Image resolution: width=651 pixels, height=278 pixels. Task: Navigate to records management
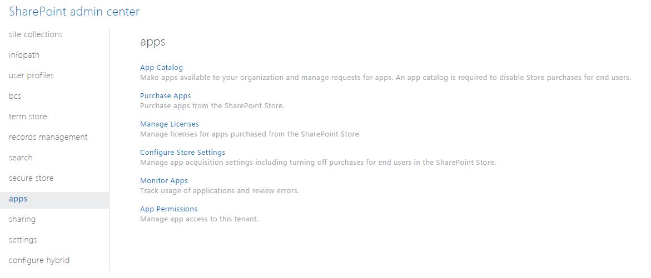pos(48,137)
